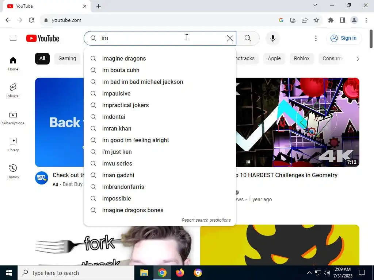Close the YouTube tab
This screenshot has height=280, width=374.
pyautogui.click(x=85, y=6)
